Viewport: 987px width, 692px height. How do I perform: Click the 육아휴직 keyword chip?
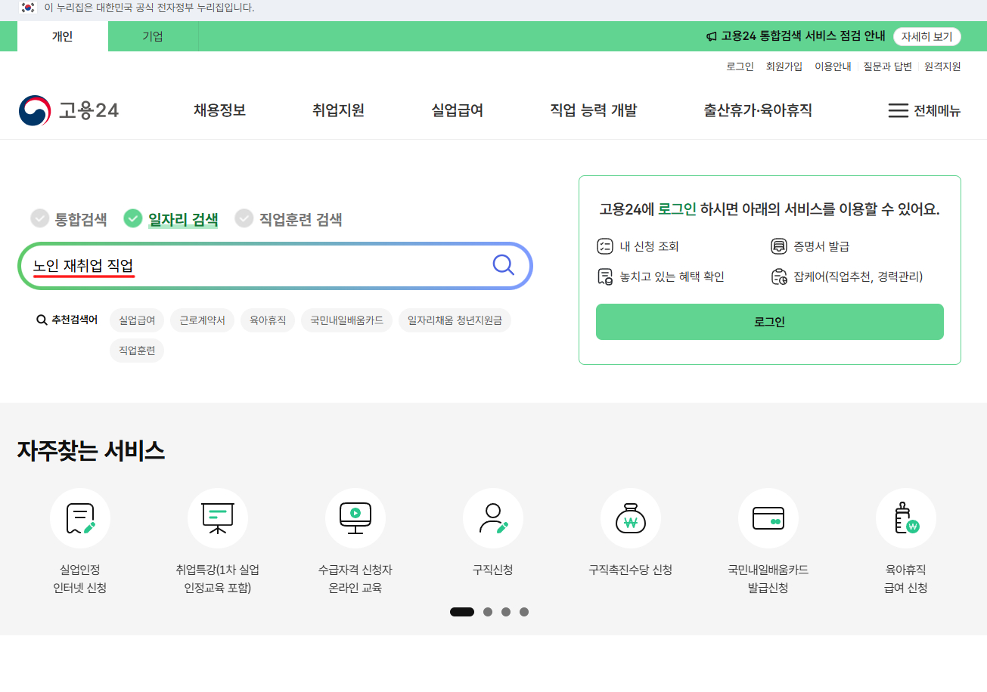tap(268, 320)
